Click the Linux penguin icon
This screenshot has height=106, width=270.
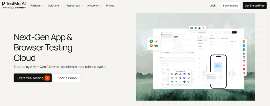204,28
